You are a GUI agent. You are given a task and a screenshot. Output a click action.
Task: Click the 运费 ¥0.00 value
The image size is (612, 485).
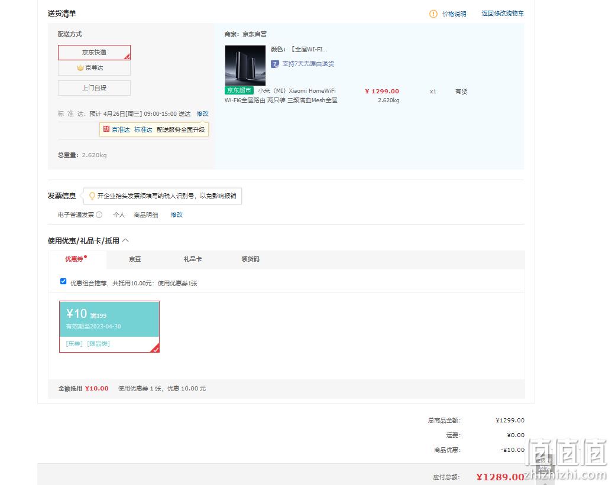pos(516,435)
